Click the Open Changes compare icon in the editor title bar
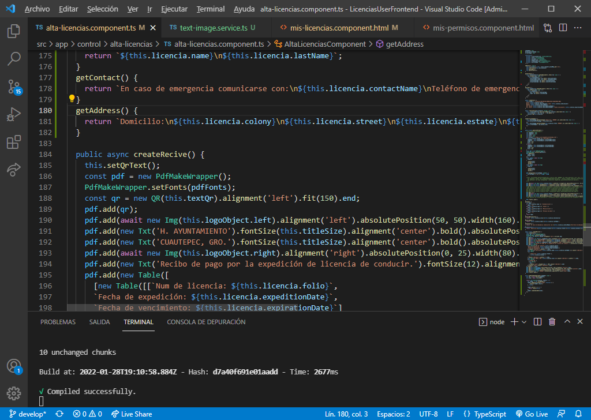The image size is (591, 420). (x=548, y=28)
